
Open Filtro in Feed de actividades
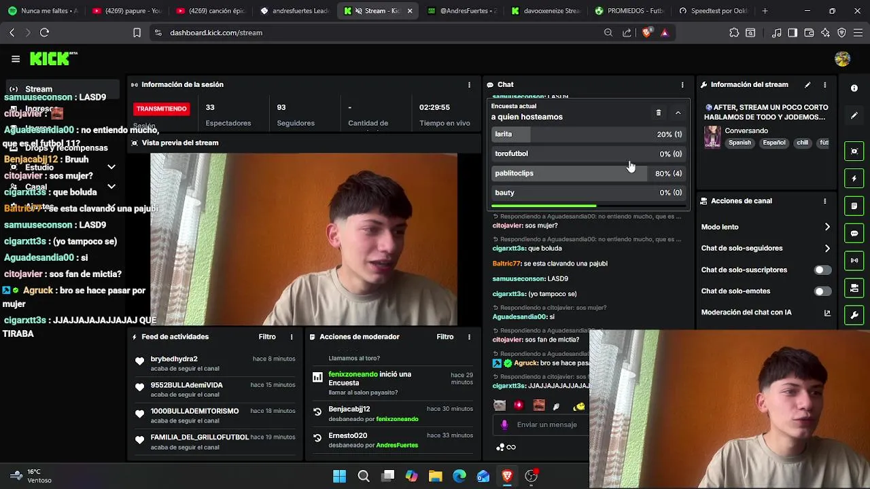click(267, 337)
